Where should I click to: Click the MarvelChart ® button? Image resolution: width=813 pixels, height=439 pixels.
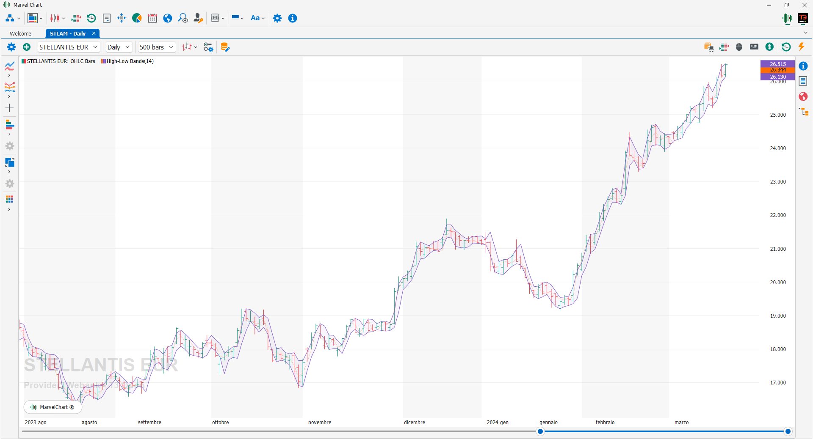tap(53, 407)
